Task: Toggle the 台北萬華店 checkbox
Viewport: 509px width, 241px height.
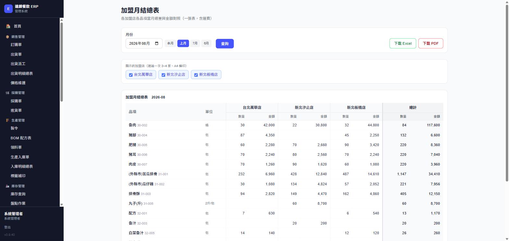Action: 131,75
